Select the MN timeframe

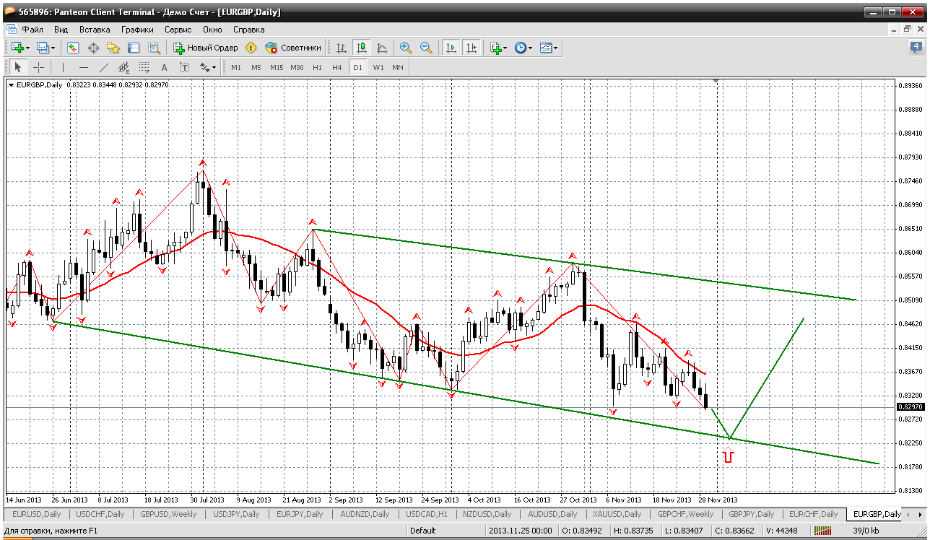pos(398,67)
